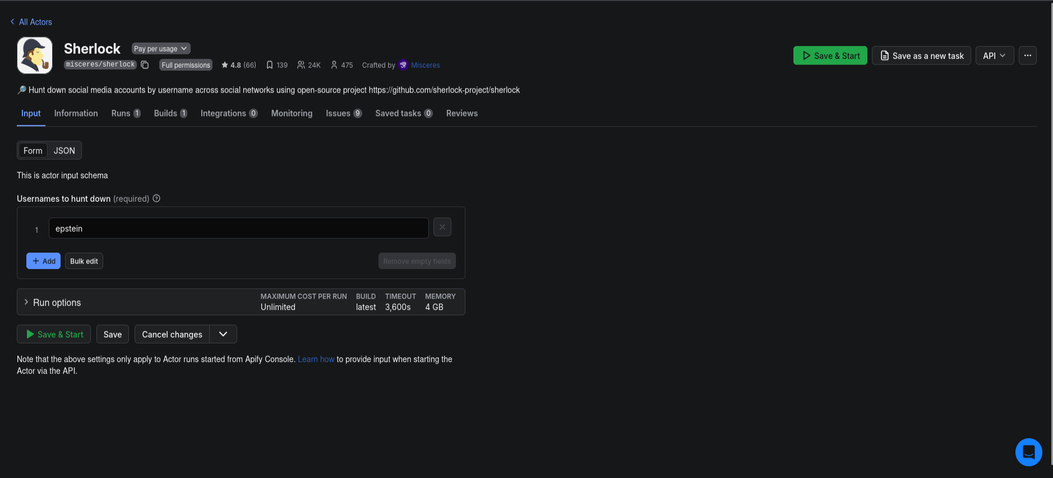Open the Issues tab

pos(344,113)
